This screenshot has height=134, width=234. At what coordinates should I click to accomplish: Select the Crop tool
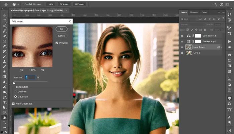click(x=4, y=36)
